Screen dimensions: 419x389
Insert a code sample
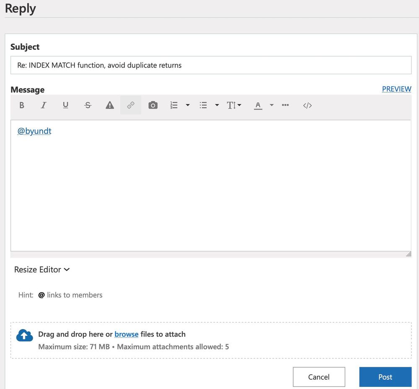point(307,106)
